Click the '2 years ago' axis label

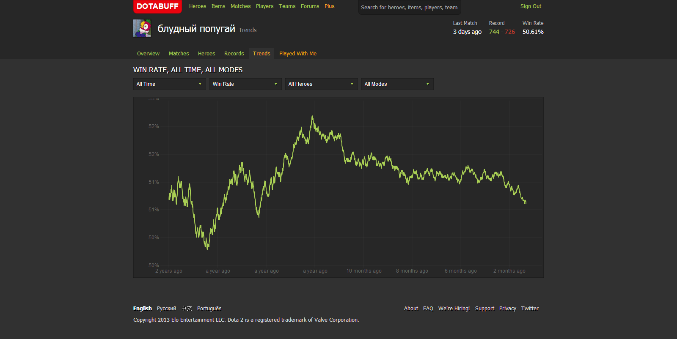(169, 271)
